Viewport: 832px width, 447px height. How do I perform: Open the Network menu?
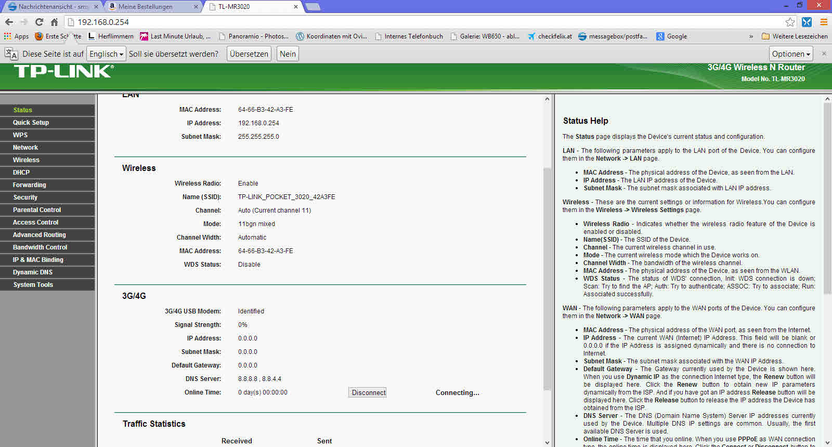coord(47,148)
